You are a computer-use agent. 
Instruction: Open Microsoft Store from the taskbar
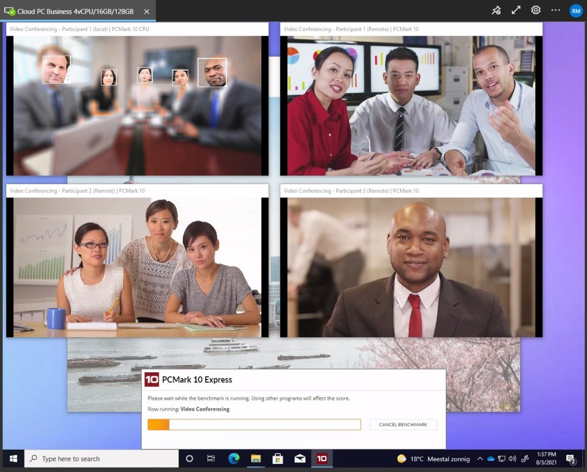pos(278,458)
